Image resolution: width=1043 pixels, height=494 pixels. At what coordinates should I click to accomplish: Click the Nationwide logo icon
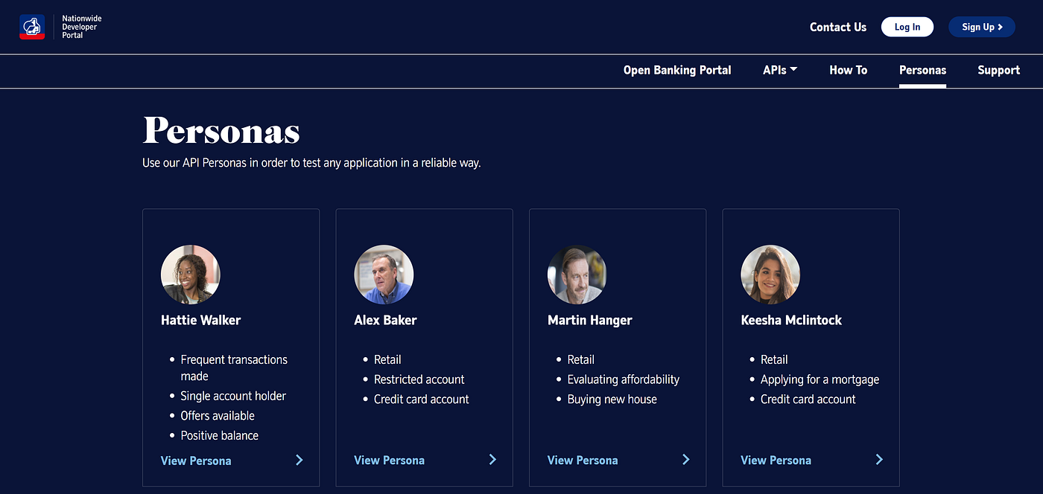click(31, 26)
